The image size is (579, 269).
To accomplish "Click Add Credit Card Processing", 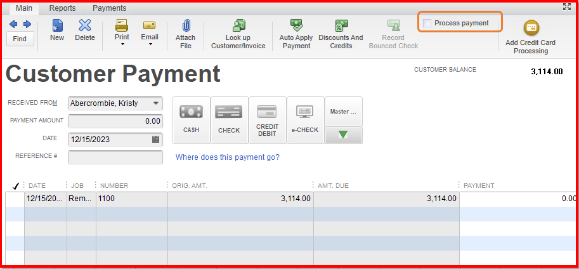I will point(531,37).
